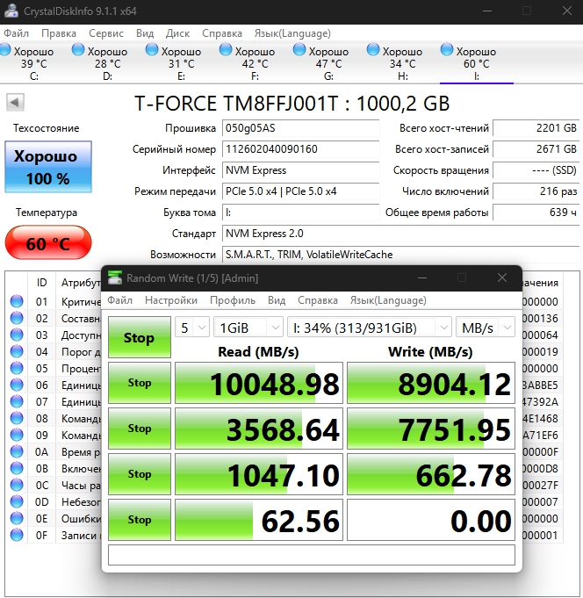Click status orb for attribute ID 08
Viewport: 583px width, 598px height.
click(17, 418)
